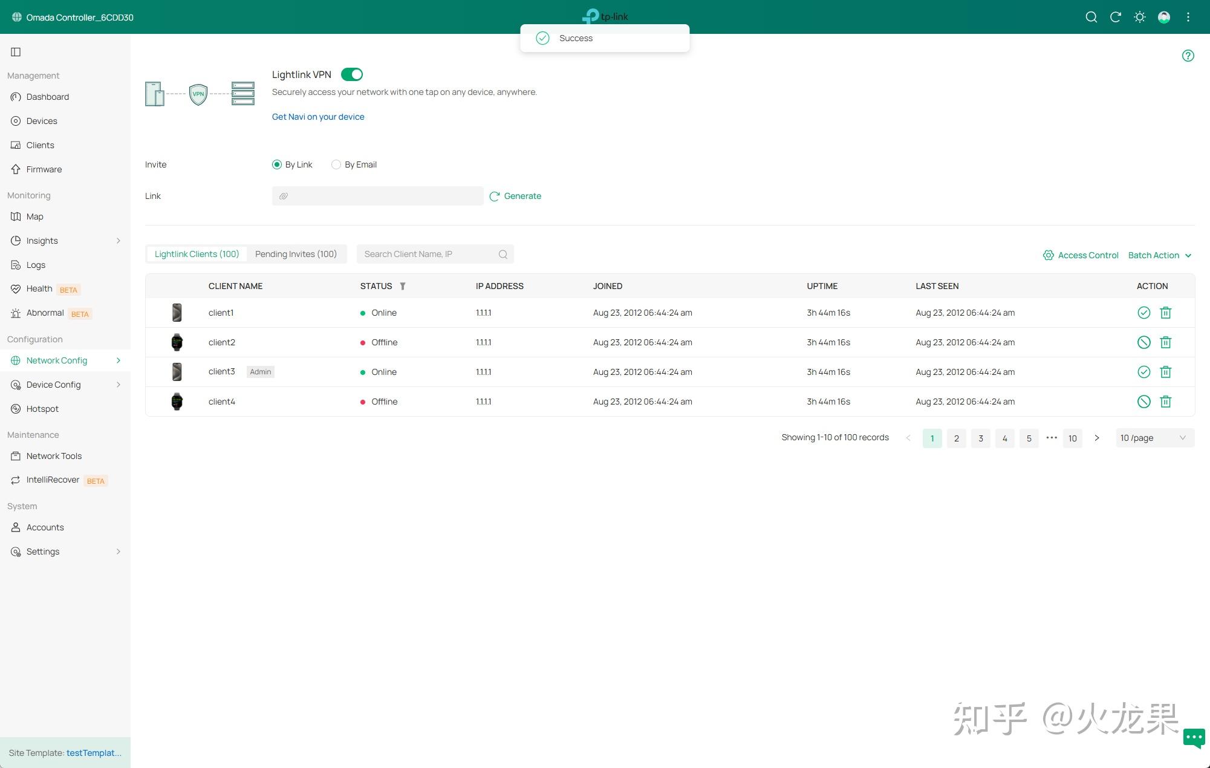
Task: Switch to the Pending Invites tab
Action: click(296, 254)
